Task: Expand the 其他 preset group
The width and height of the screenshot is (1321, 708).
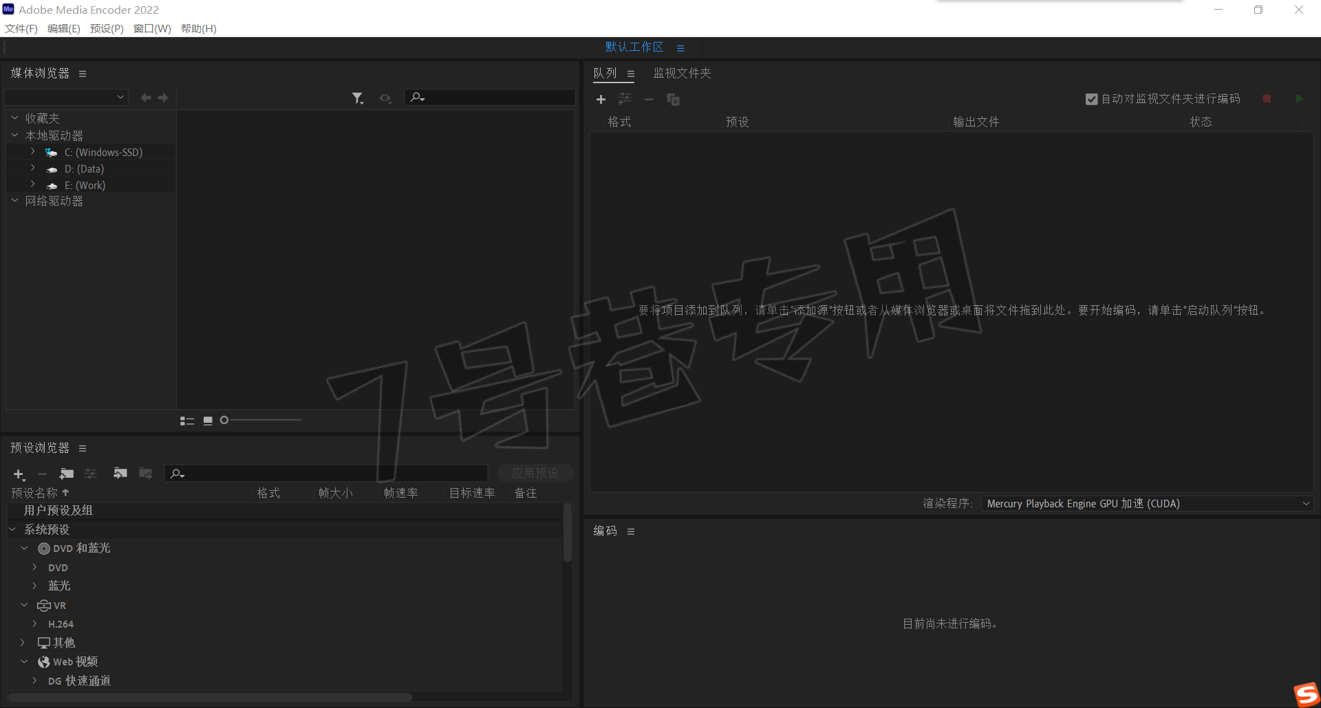Action: coord(23,643)
